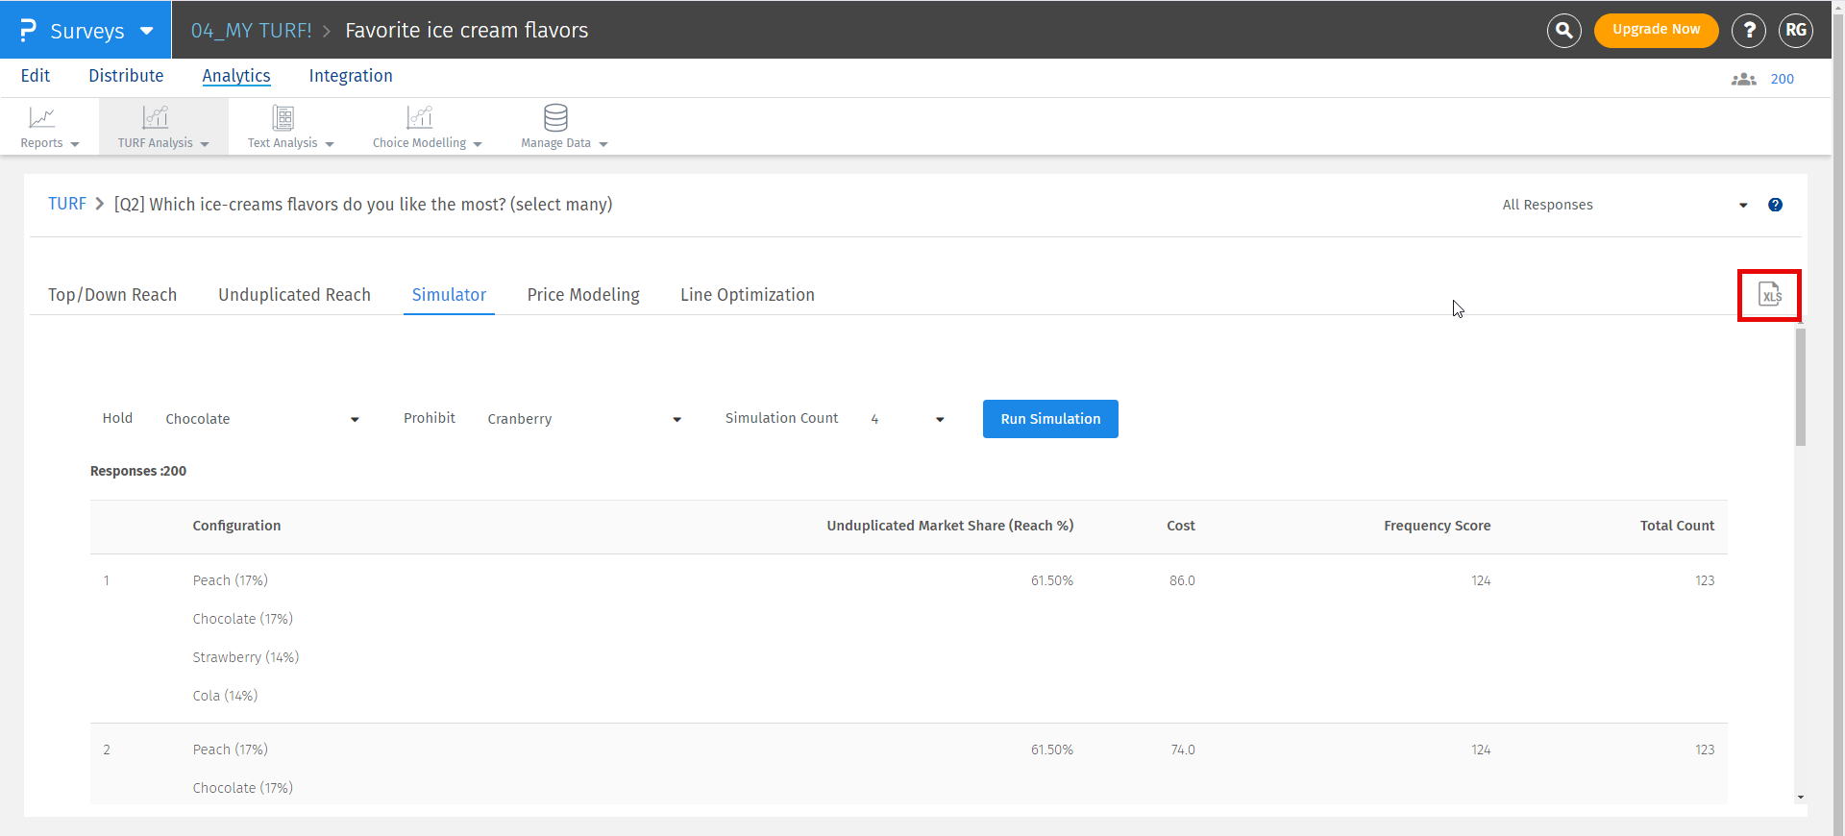Click the respondents count people icon
Viewport: 1845px width, 836px height.
[x=1743, y=80]
